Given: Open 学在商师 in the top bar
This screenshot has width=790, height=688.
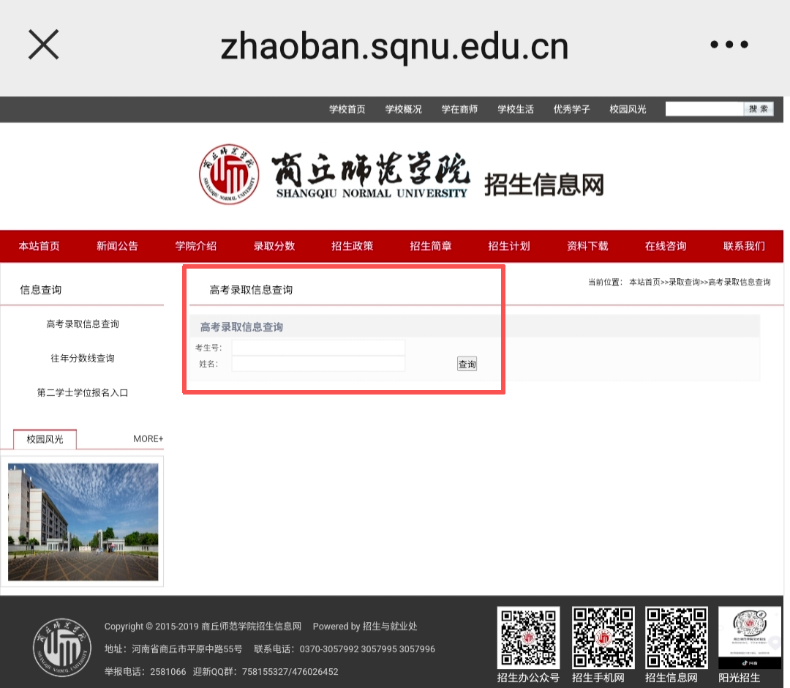Looking at the screenshot, I should (459, 109).
